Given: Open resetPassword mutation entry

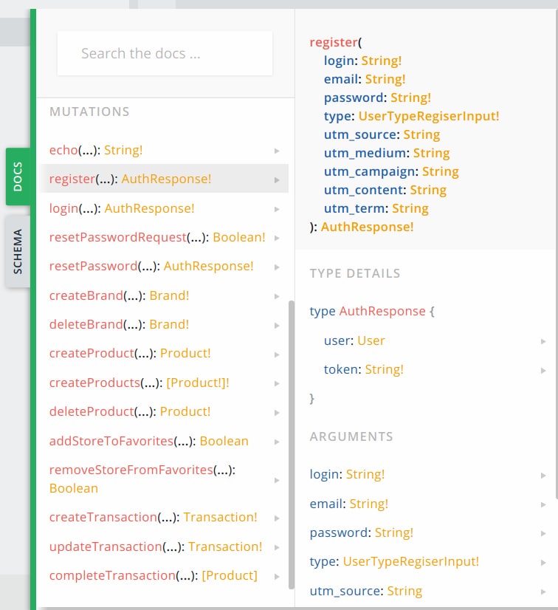Looking at the screenshot, I should click(x=151, y=266).
